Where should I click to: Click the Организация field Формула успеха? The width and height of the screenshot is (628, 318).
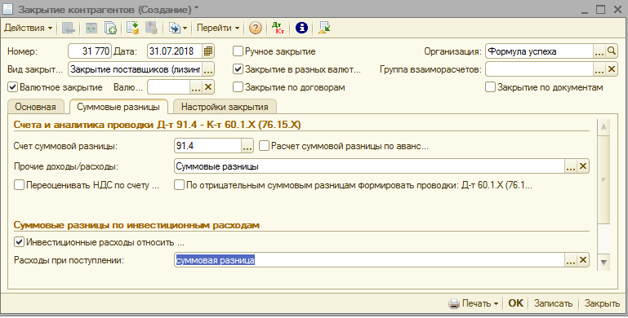point(539,51)
